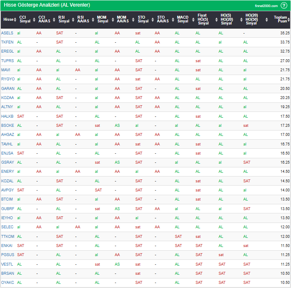Click AVPGY MOM Sinyal SAT value

tap(98, 190)
